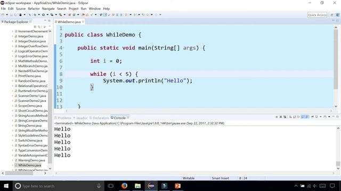The width and height of the screenshot is (341, 191).
Task: Select WarningDemo.java in Package Explorer
Action: pos(31,160)
